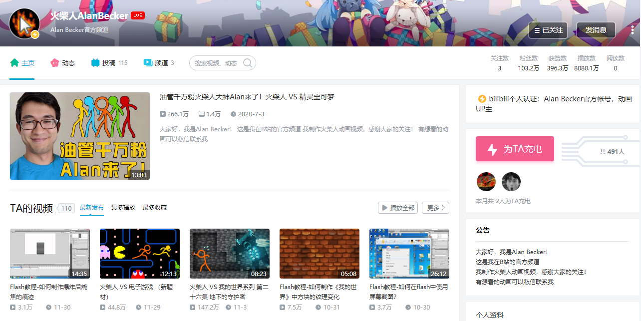Click the 火柴人AlanBecker profile avatar
Screen dimensions: 641x321
[24, 23]
